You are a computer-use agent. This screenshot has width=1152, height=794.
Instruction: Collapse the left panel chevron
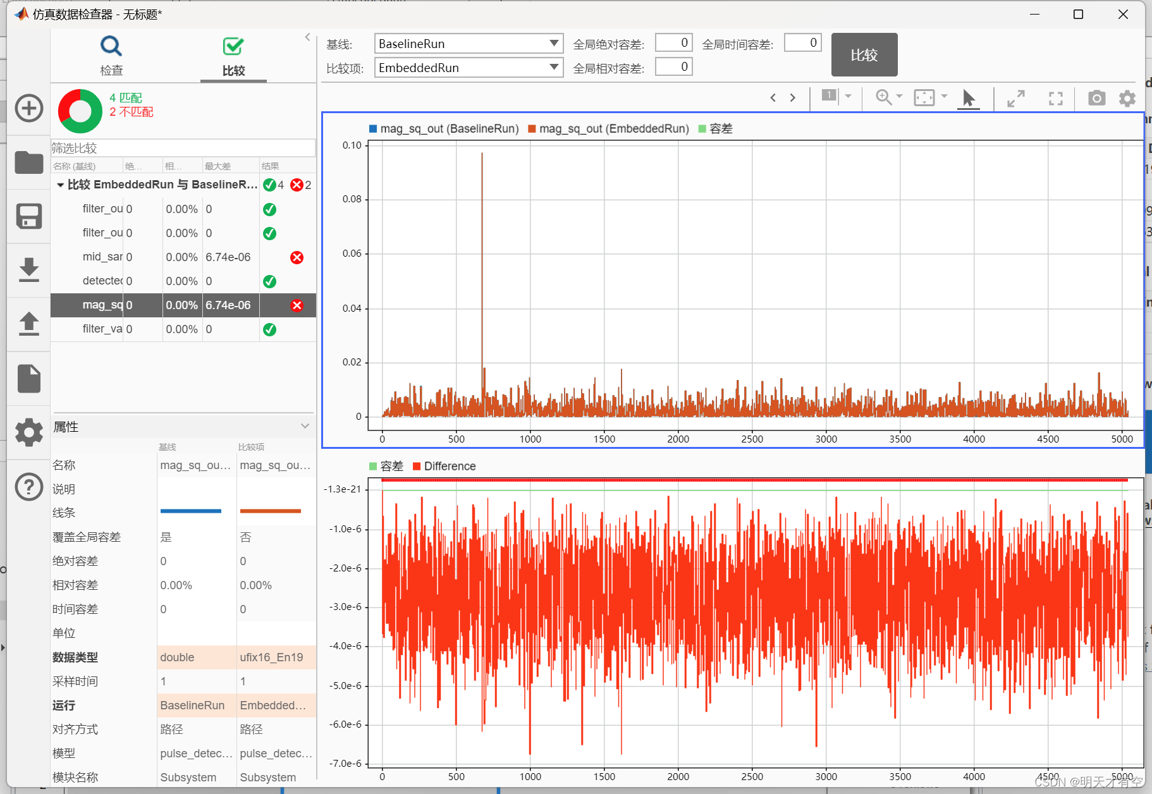308,37
